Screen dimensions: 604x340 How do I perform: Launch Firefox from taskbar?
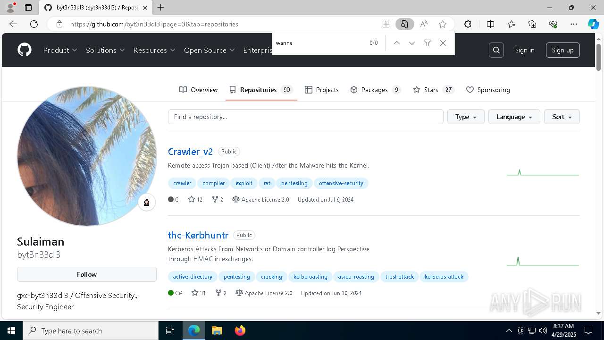tap(240, 331)
